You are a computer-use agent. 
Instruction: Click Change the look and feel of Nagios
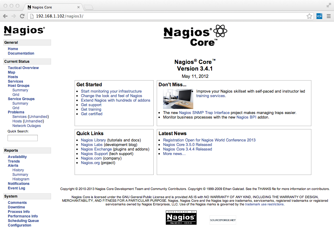point(111,96)
